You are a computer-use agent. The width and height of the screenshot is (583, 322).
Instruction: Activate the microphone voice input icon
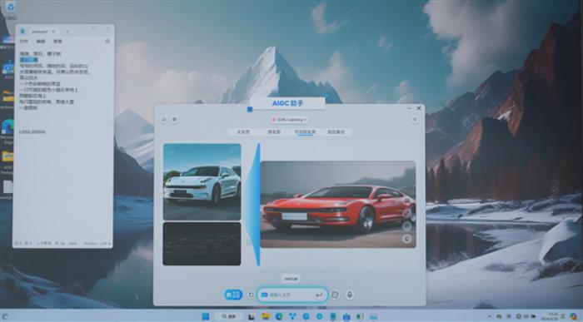tap(350, 295)
